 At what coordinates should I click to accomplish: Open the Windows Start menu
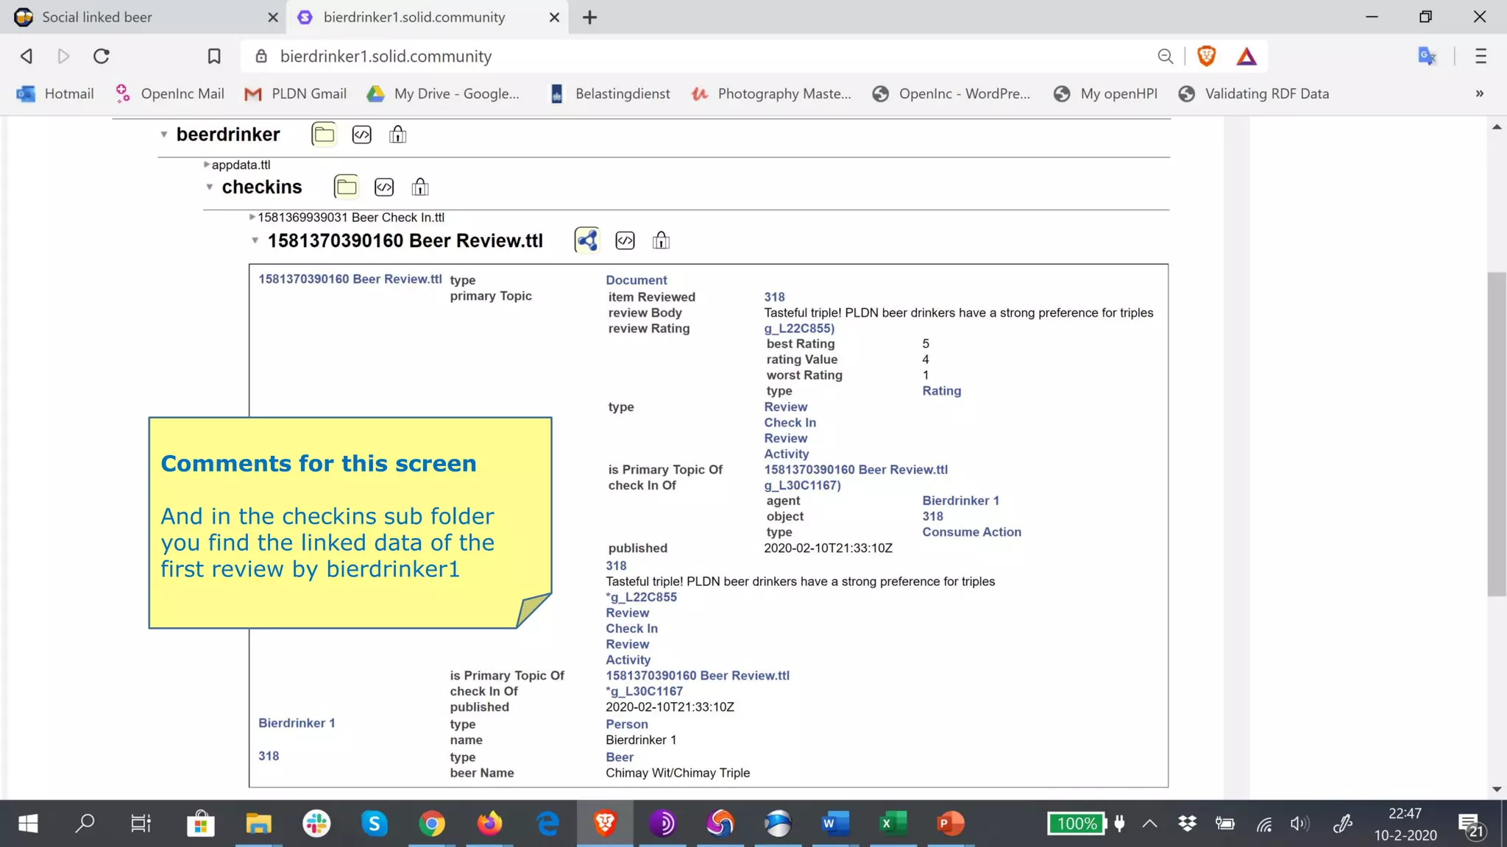pos(28,823)
